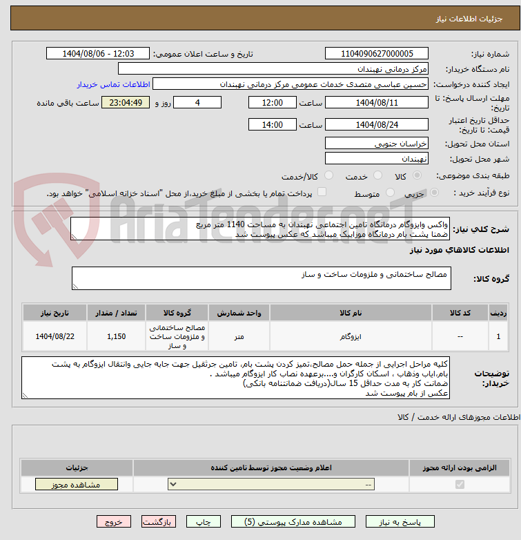Click the شماره نیاز field 1104090627000005
The image size is (521, 540).
377,53
